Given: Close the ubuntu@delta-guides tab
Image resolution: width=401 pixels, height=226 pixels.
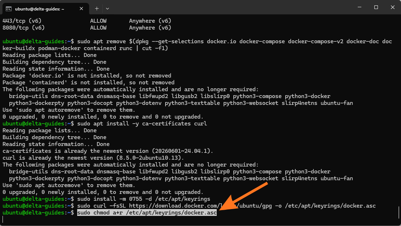Looking at the screenshot, I should point(81,9).
